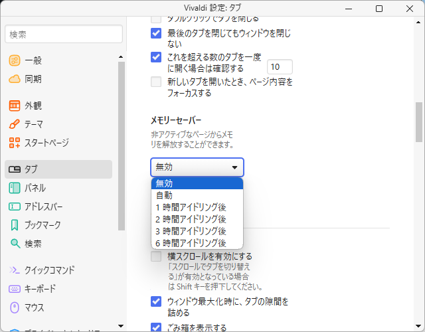Select the スタートページ grid icon
The image size is (425, 332).
point(15,143)
